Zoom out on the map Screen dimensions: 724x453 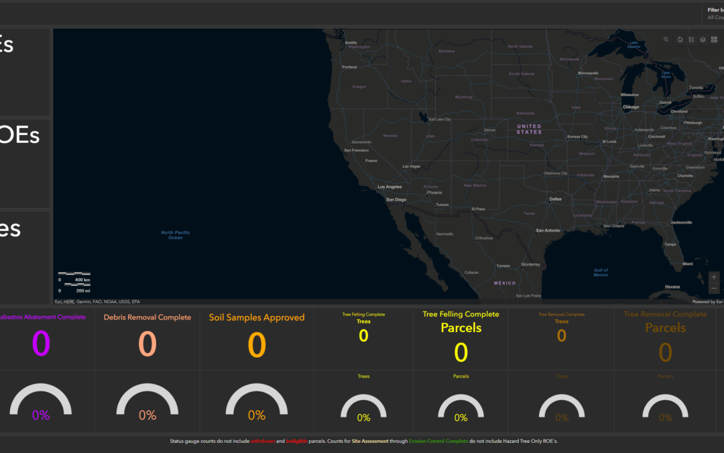tap(714, 288)
